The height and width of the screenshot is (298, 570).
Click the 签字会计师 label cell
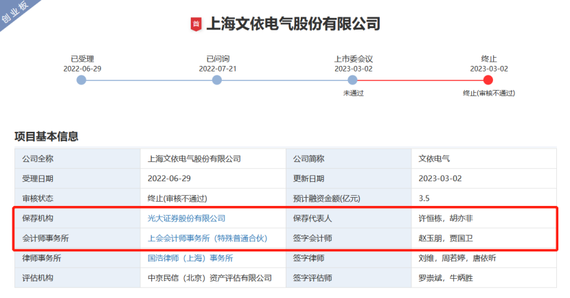[349, 238]
